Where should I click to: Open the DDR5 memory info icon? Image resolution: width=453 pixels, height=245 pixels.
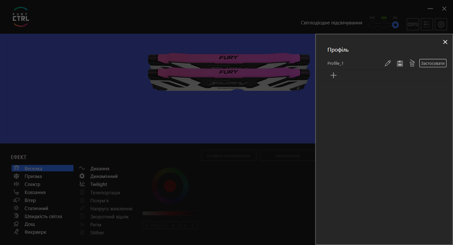tap(413, 24)
